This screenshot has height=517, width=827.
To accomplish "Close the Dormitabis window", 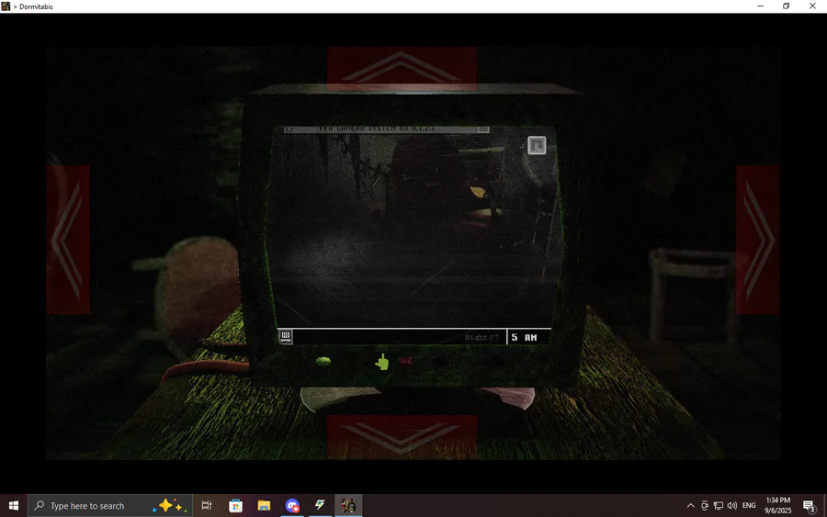I will [x=812, y=6].
